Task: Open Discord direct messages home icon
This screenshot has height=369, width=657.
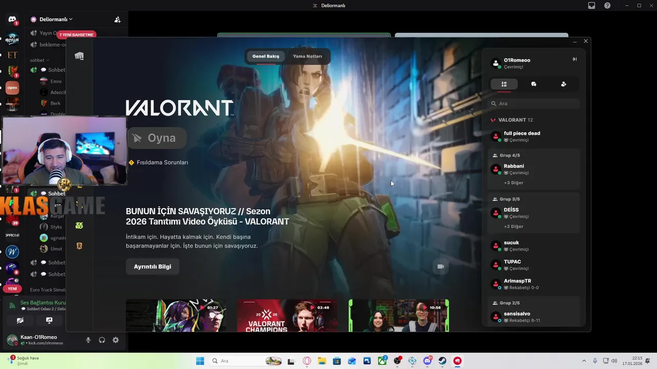Action: tap(12, 19)
